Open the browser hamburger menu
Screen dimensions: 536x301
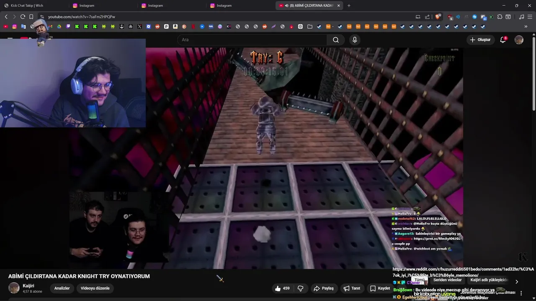(530, 17)
